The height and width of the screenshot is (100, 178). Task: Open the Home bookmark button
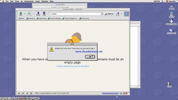pyautogui.click(x=21, y=18)
